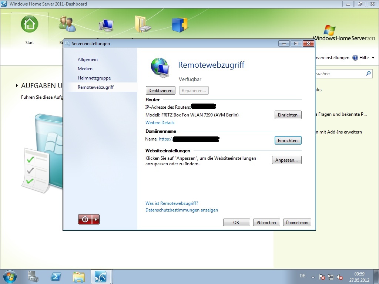Open the taskbar clock and date
The height and width of the screenshot is (284, 379).
[x=359, y=277]
